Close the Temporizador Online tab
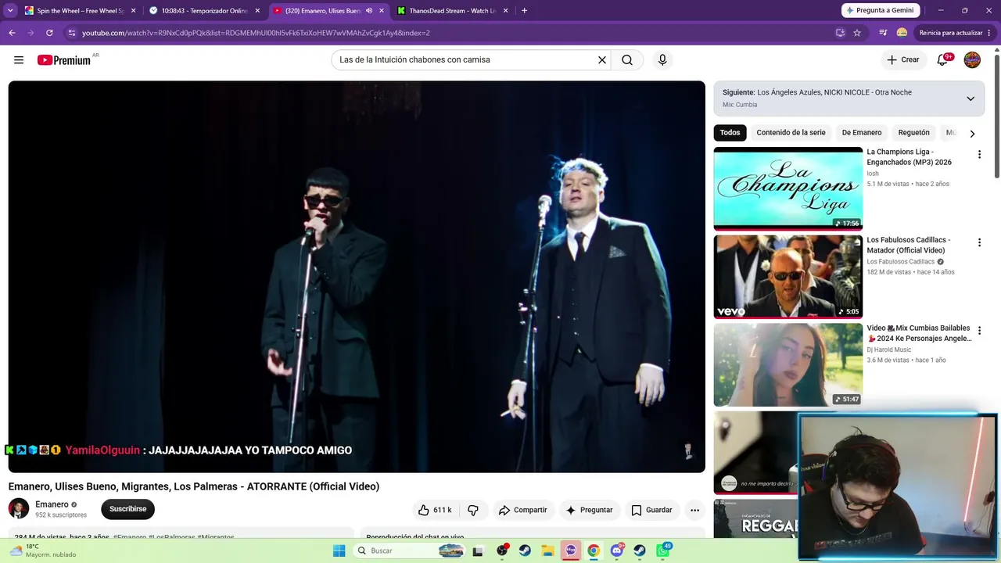This screenshot has width=1001, height=563. pos(257,11)
